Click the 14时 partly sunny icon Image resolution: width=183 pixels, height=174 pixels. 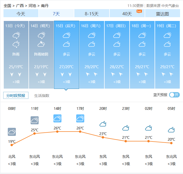pyautogui.click(x=57, y=118)
